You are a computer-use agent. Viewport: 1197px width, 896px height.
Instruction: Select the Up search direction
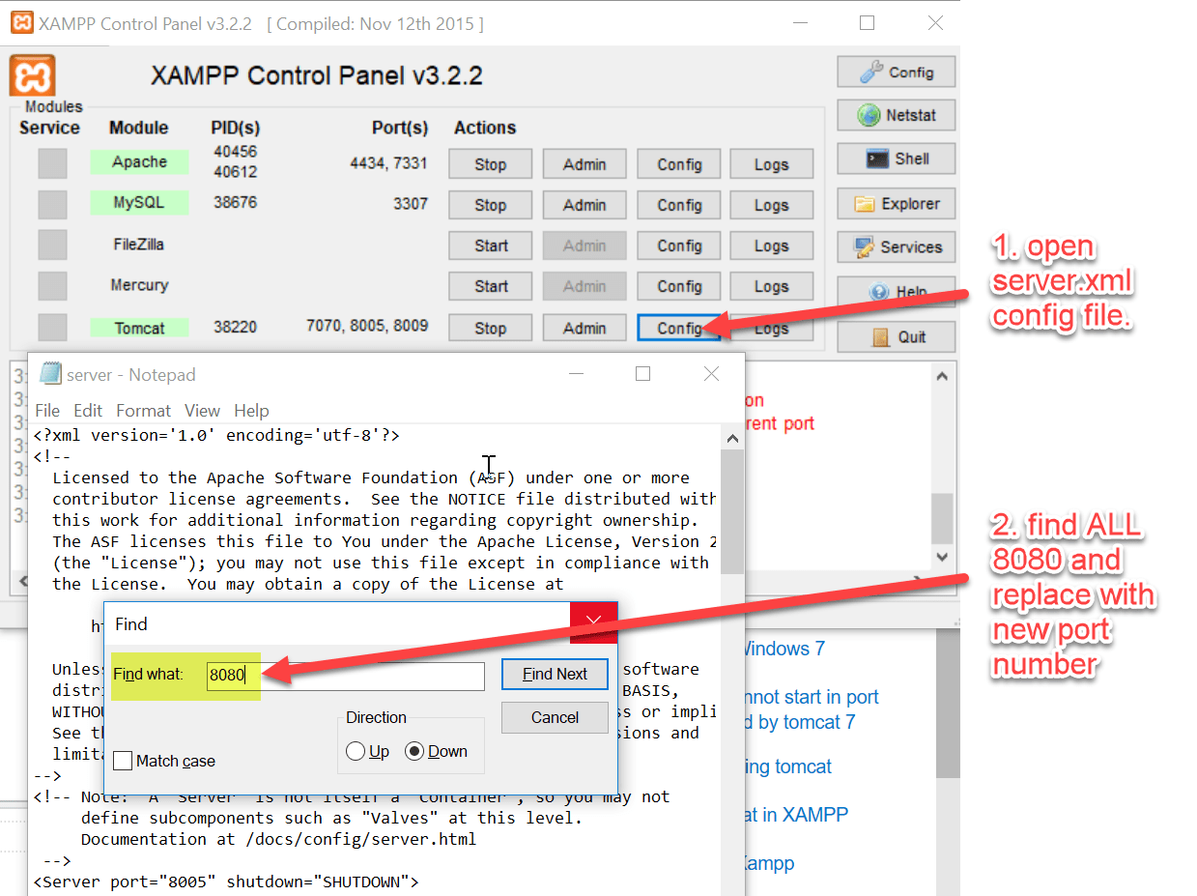point(356,751)
